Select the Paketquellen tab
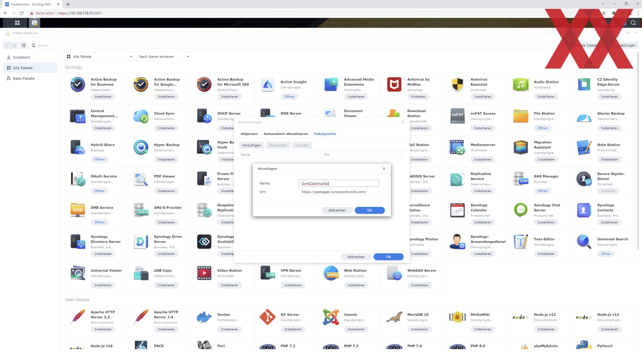 (325, 134)
